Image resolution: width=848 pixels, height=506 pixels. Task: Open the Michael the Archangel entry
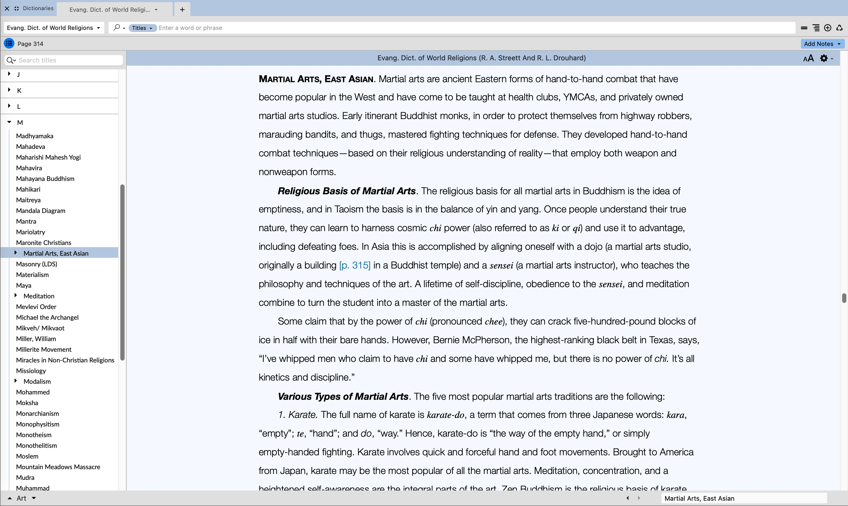click(47, 317)
